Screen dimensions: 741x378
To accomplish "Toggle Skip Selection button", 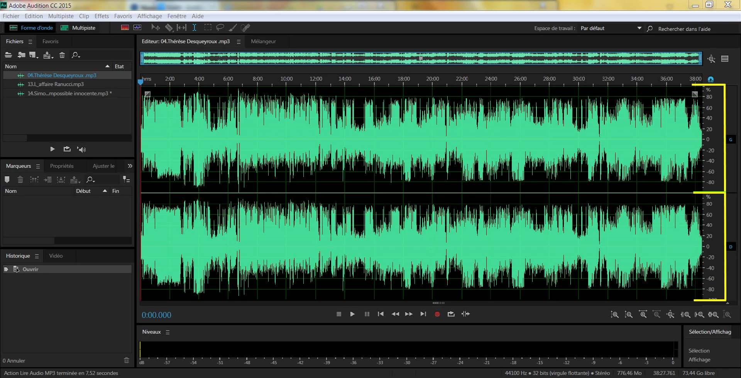I will (466, 314).
